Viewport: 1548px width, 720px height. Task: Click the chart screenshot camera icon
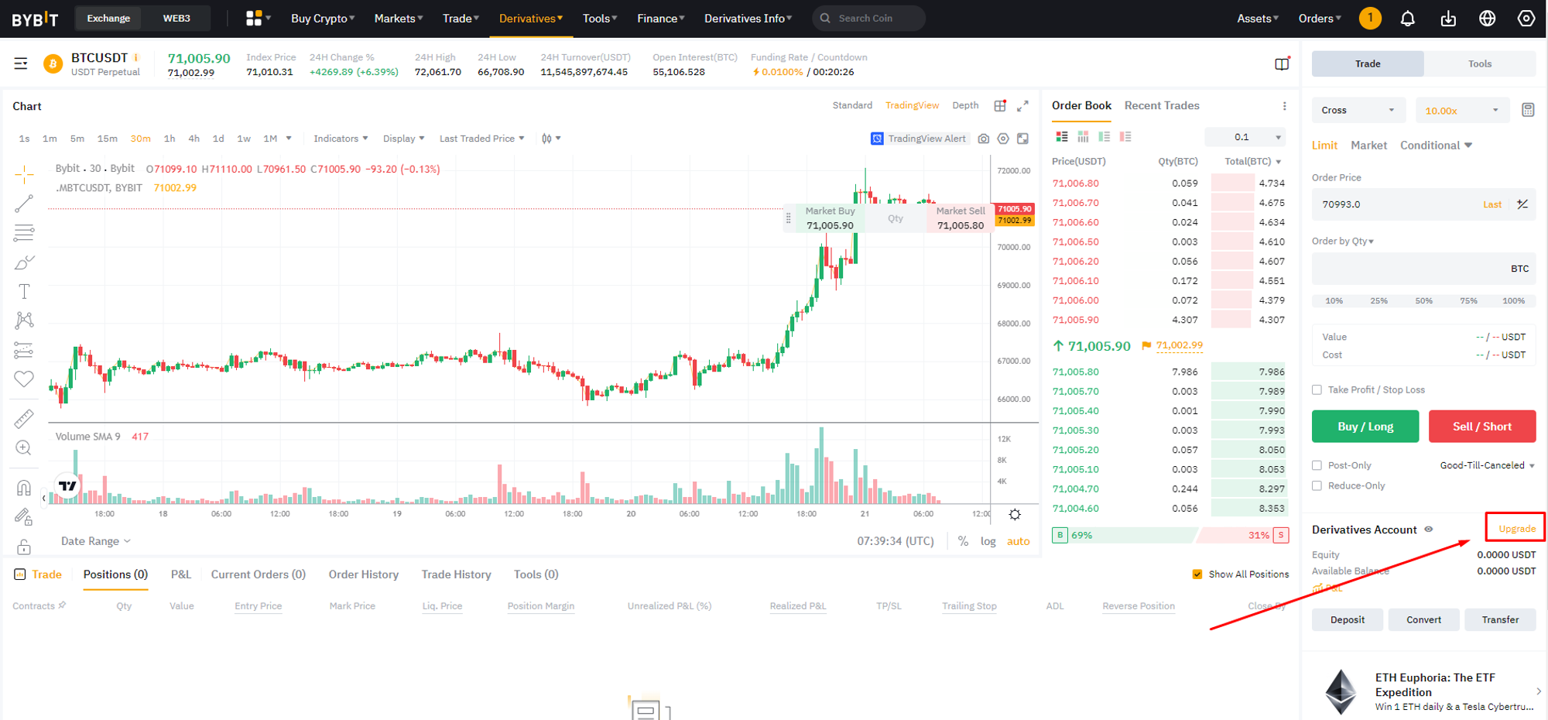click(x=983, y=139)
